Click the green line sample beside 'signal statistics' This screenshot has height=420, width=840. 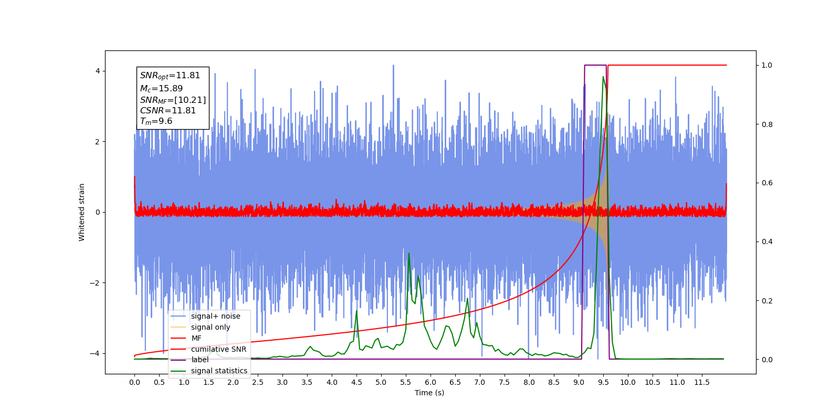coord(178,371)
